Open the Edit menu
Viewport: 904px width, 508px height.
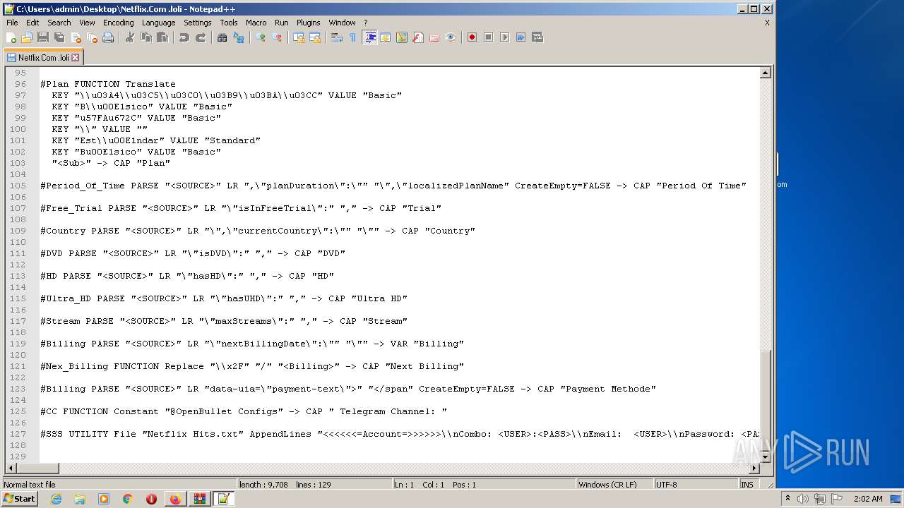pos(32,23)
